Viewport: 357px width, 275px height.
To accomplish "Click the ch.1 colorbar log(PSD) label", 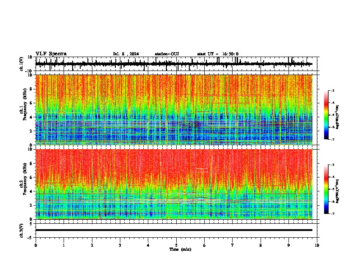I will (338, 117).
